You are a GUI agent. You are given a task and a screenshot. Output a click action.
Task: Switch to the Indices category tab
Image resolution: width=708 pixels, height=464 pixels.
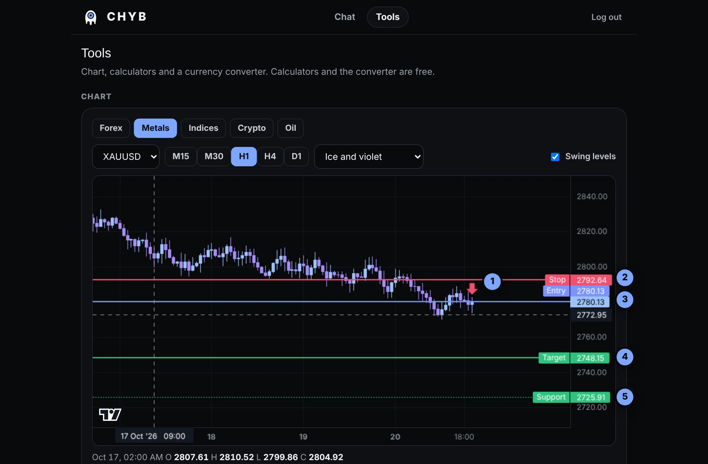203,128
